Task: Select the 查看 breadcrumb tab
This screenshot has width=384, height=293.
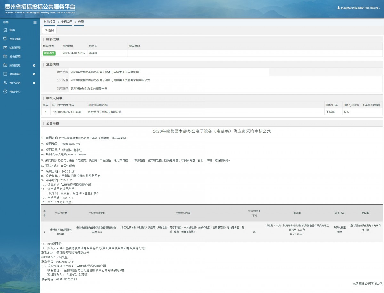Action: coord(81,22)
